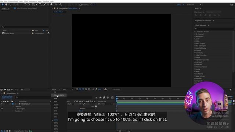Select the Eraser tool

point(51,5)
